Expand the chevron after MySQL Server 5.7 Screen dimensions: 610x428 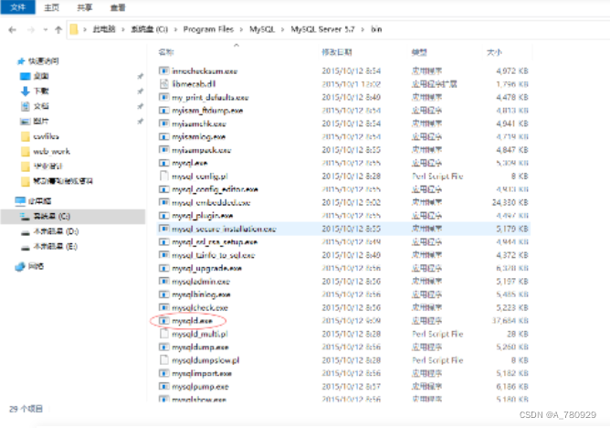point(363,29)
